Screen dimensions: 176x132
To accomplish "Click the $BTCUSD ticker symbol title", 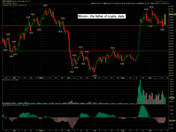I will click(x=7, y=1).
